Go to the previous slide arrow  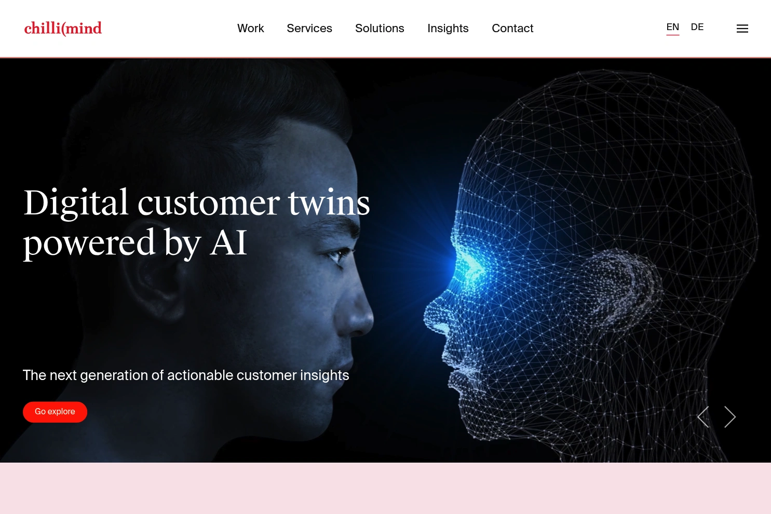click(x=703, y=417)
